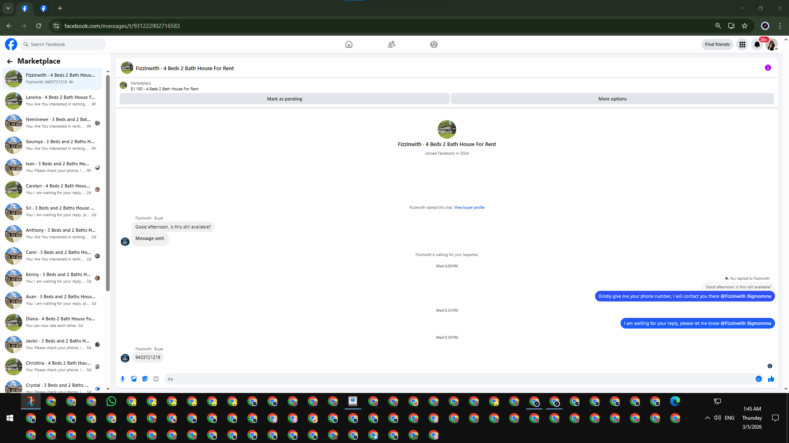Show hidden system tray icons
The height and width of the screenshot is (443, 789).
point(708,418)
